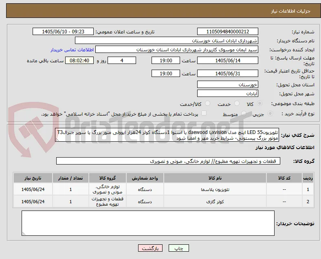Image resolution: width=321 pixels, height=259 pixels.
Task: Click the واحد شمارش column header
Action: point(145,178)
